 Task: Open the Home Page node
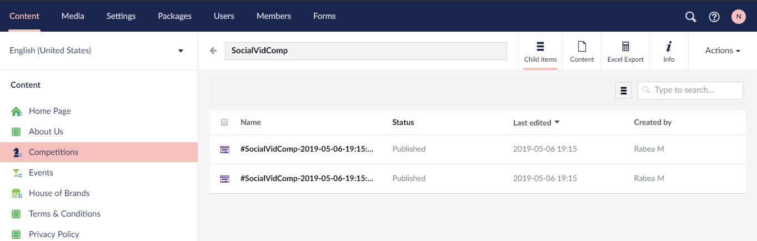point(50,111)
